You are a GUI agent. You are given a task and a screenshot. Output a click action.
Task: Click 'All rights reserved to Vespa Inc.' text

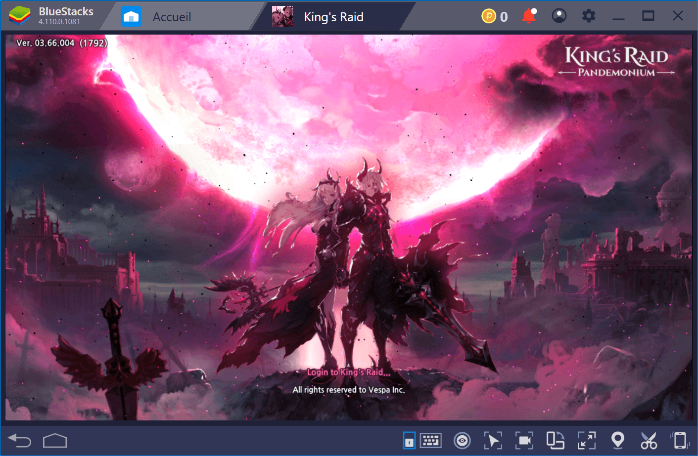(349, 390)
